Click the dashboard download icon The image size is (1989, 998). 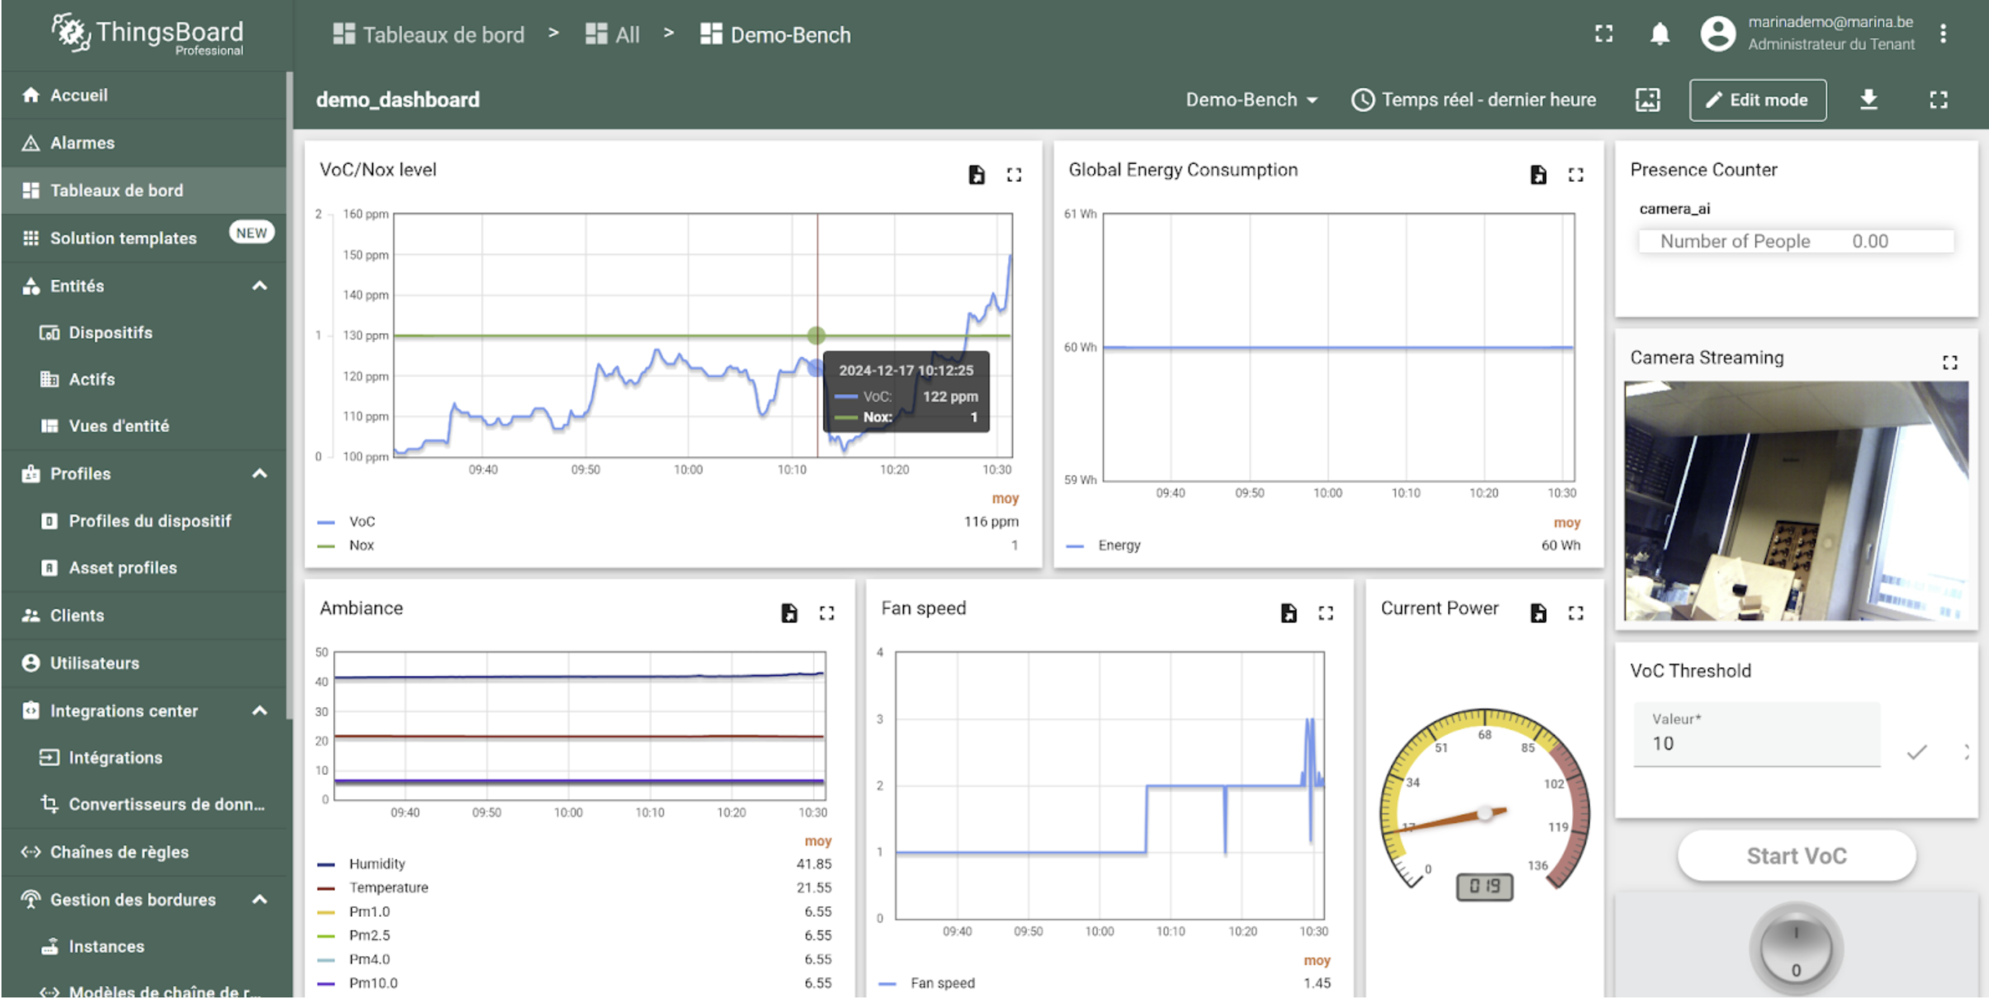pyautogui.click(x=1868, y=100)
